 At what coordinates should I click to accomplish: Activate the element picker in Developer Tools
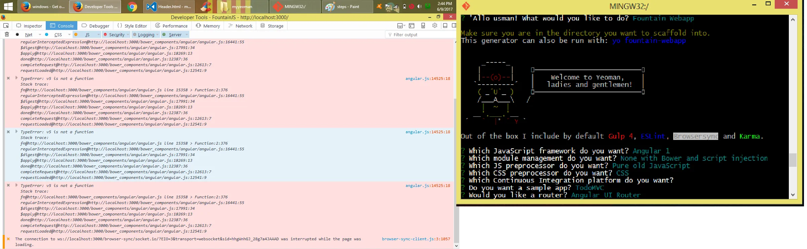(x=6, y=26)
